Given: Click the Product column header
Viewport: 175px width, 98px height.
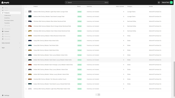Looking at the screenshot, I should (36, 6).
